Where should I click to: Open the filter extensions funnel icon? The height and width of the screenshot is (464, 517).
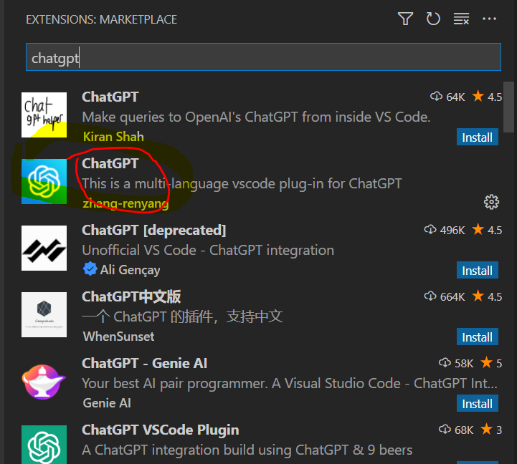[405, 19]
